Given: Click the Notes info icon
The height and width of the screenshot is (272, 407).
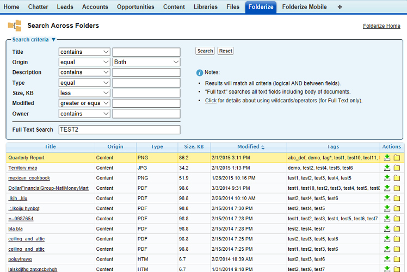Looking at the screenshot, I should tap(199, 73).
